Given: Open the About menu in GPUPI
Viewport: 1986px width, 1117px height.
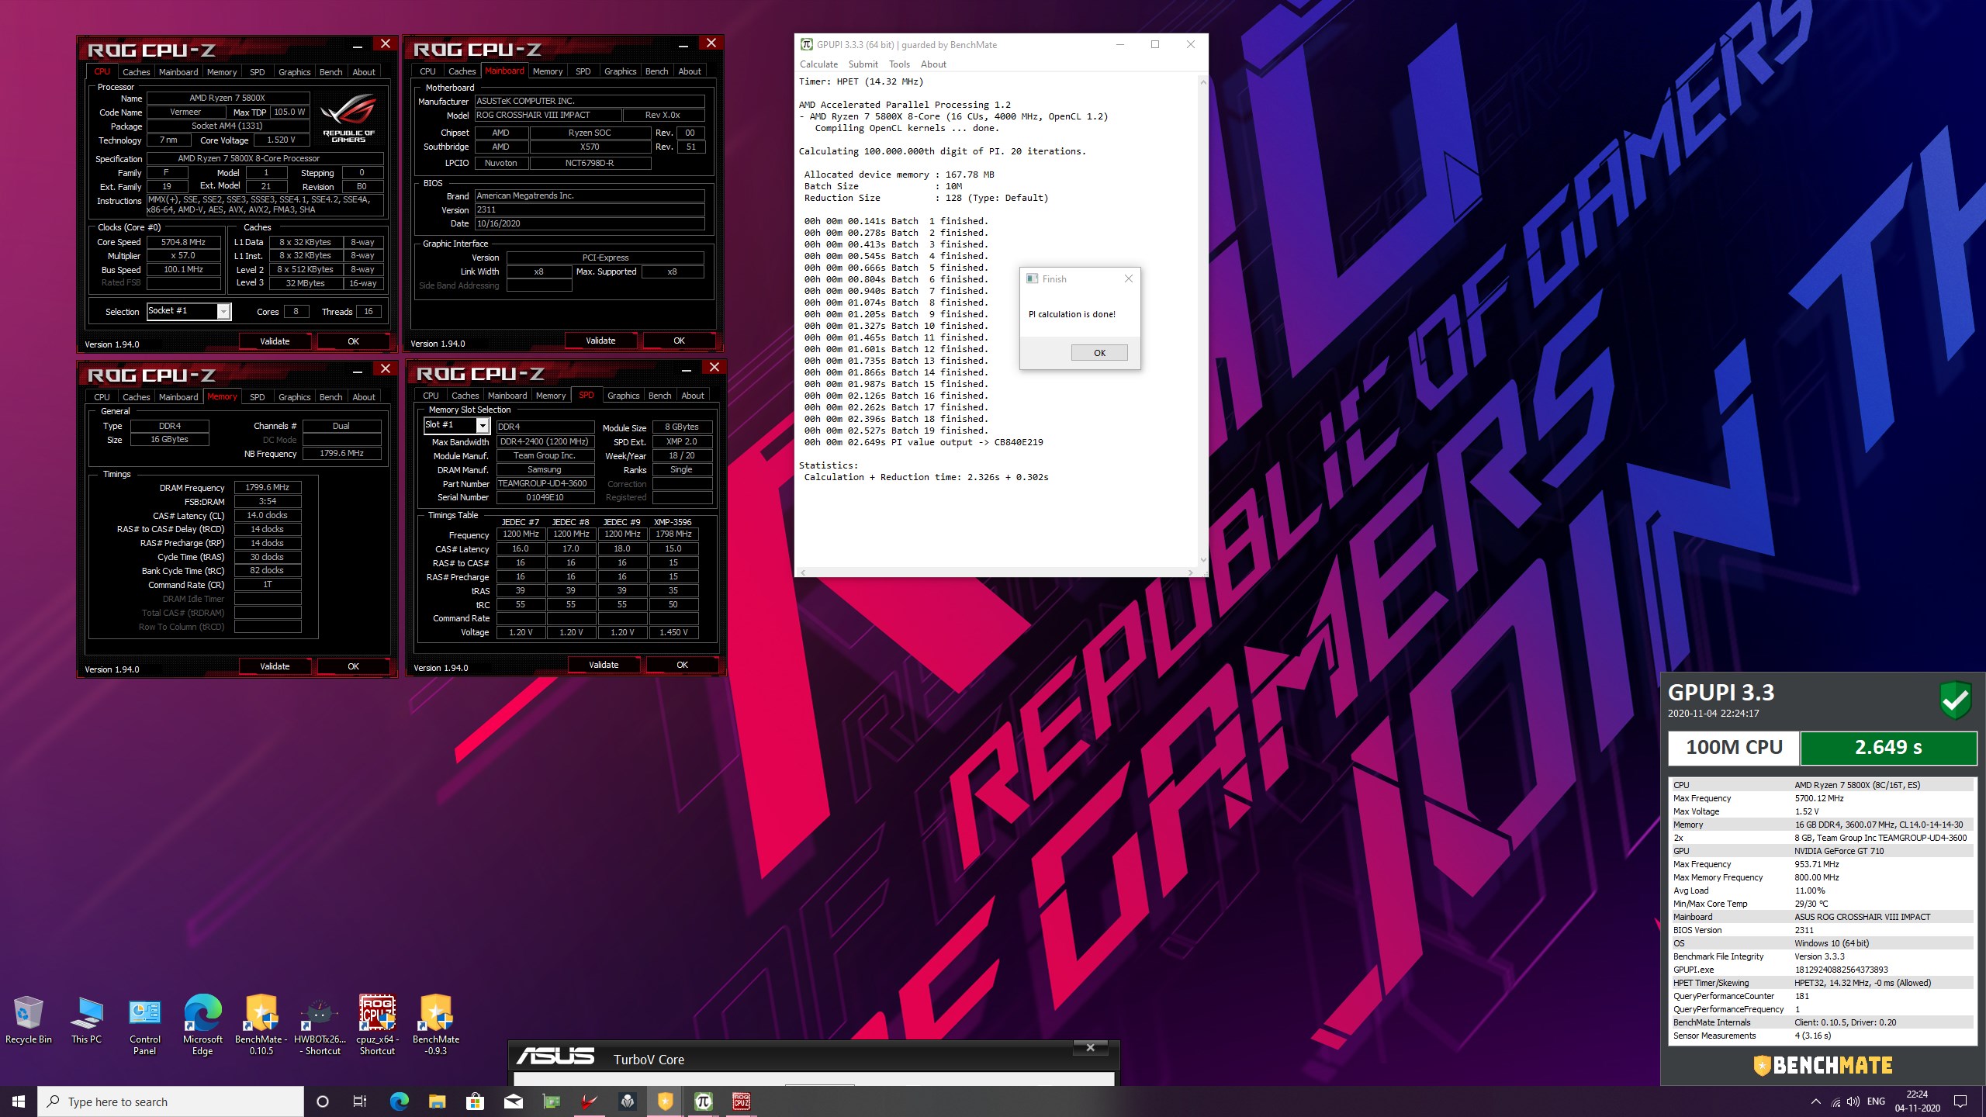Looking at the screenshot, I should 933,64.
